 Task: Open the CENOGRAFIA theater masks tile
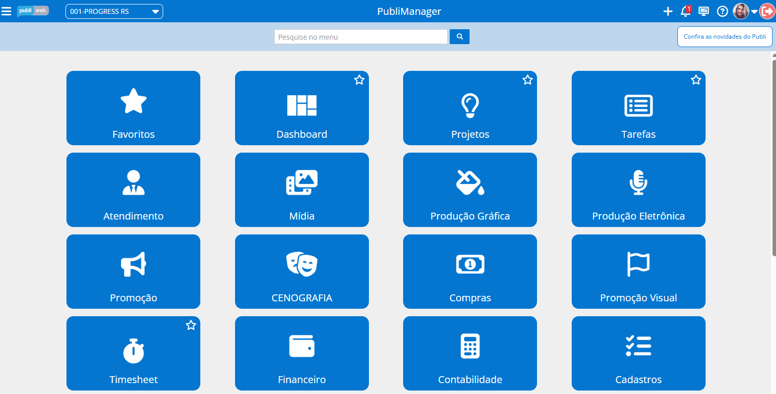click(302, 272)
